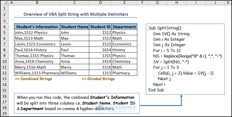232x117 pixels.
Task: Select column D header
Action: 101,2
